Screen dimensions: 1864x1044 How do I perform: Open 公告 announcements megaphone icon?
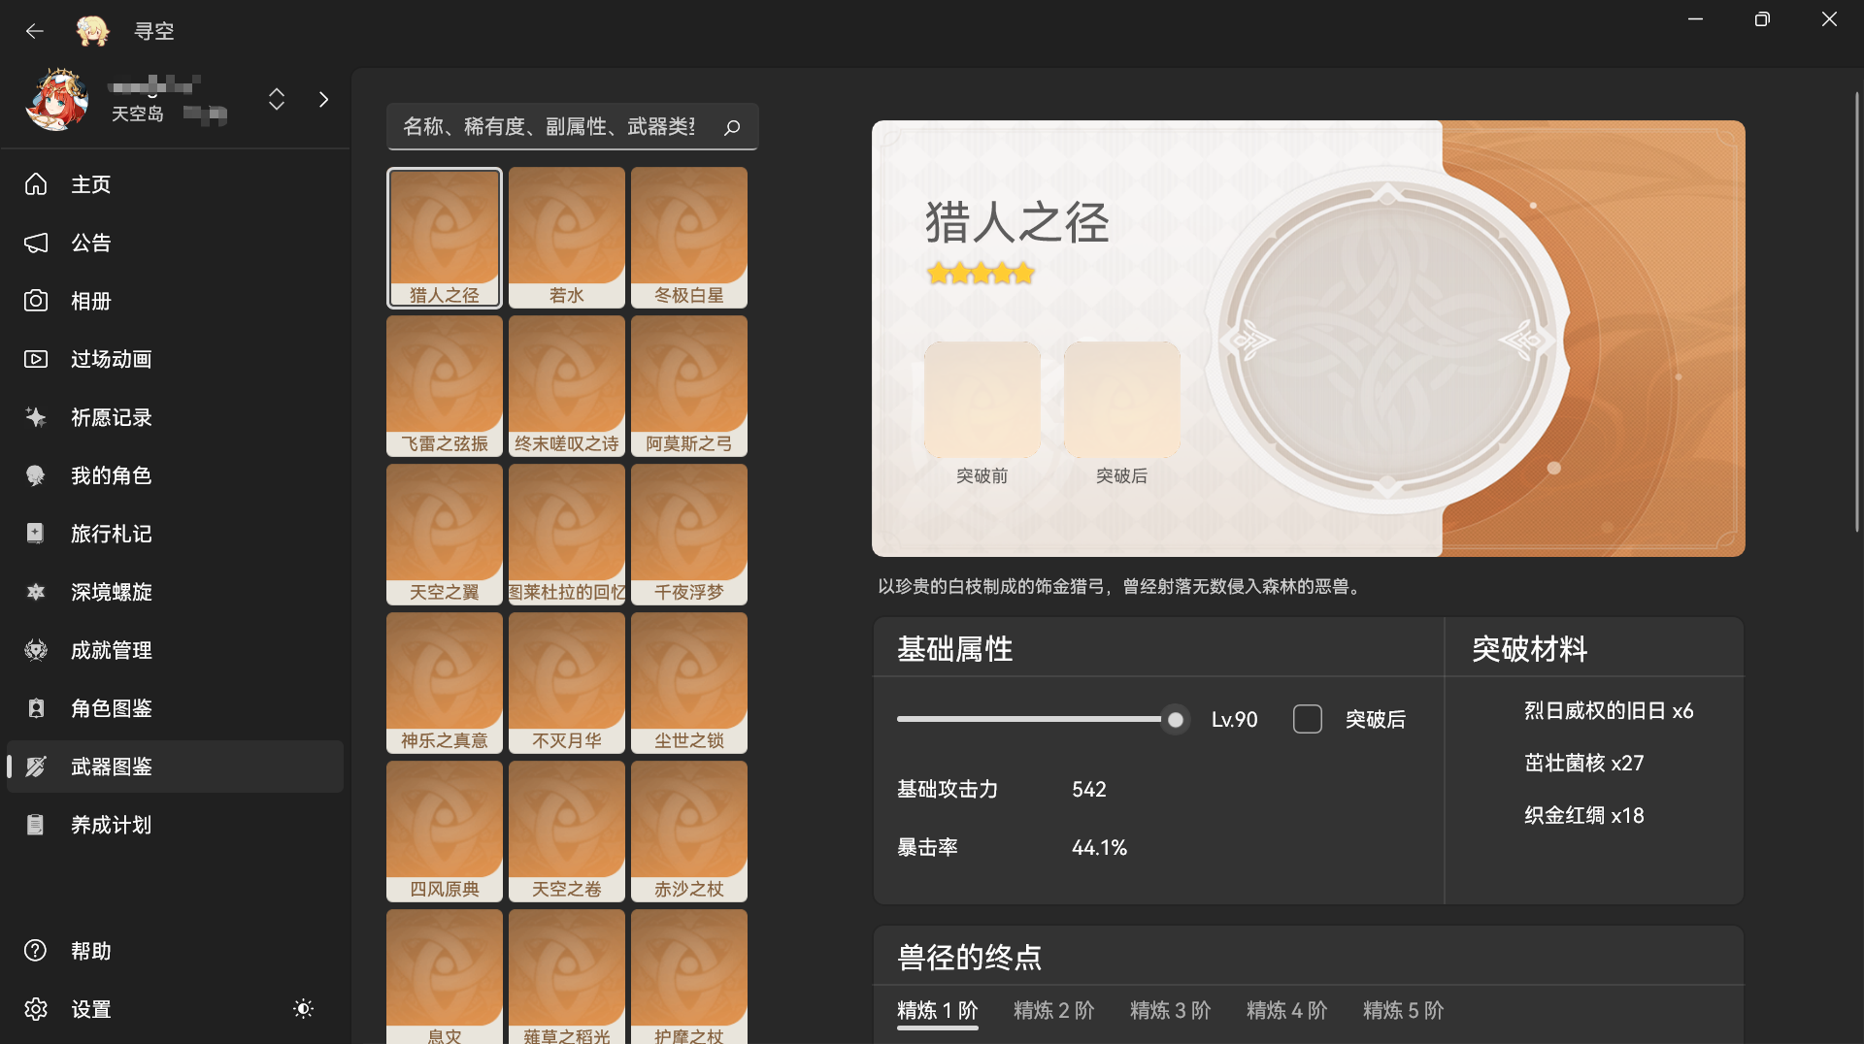36,243
